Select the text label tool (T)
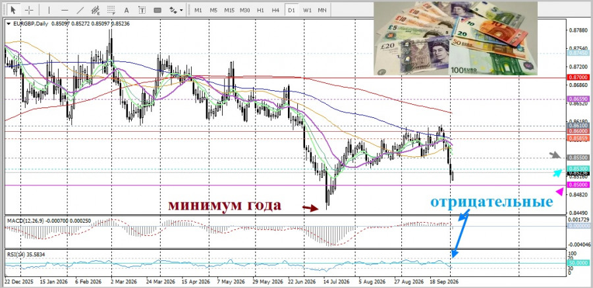Screen dimensions: 593x288 coord(142,11)
